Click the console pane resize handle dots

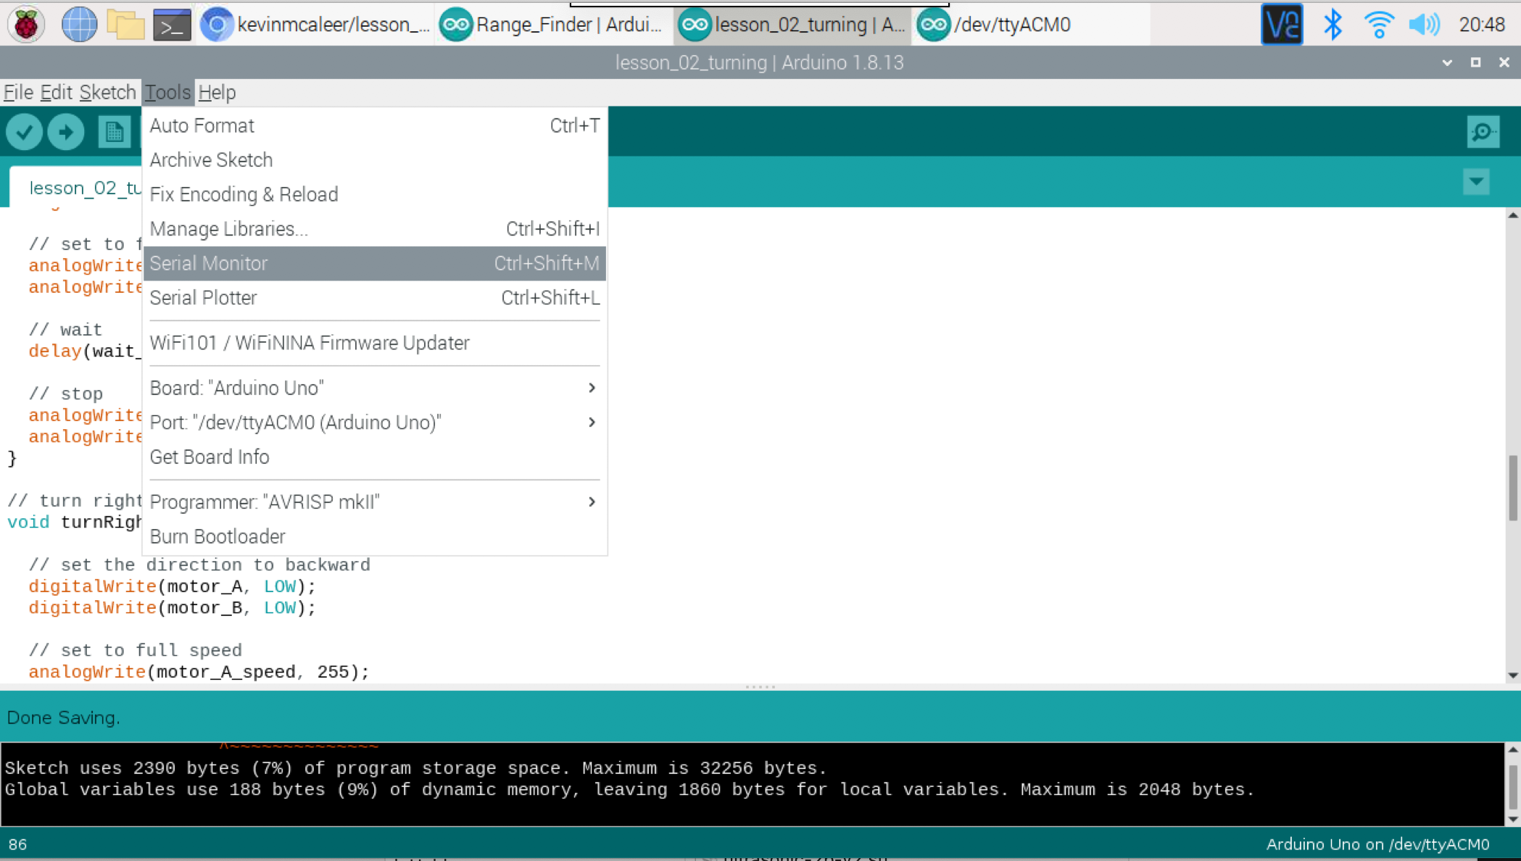760,686
